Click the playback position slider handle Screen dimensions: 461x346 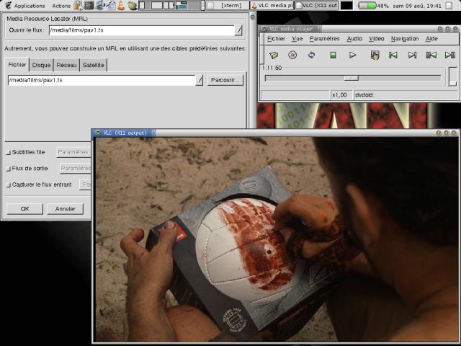click(351, 78)
